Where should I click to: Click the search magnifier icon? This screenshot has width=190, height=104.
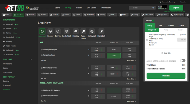pyautogui.click(x=153, y=8)
